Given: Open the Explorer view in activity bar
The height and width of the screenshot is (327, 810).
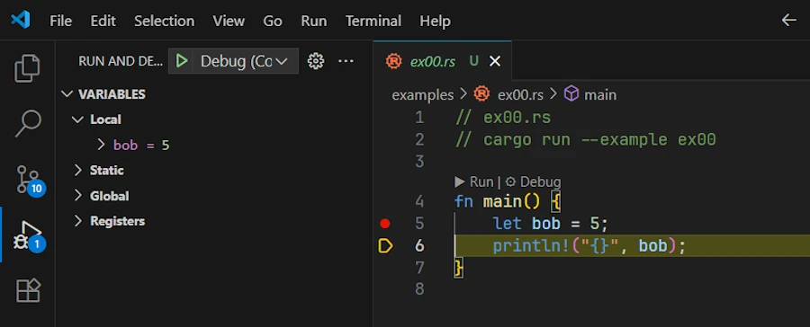Looking at the screenshot, I should (x=27, y=68).
